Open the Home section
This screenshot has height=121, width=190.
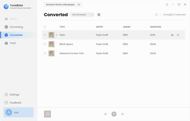[11, 19]
